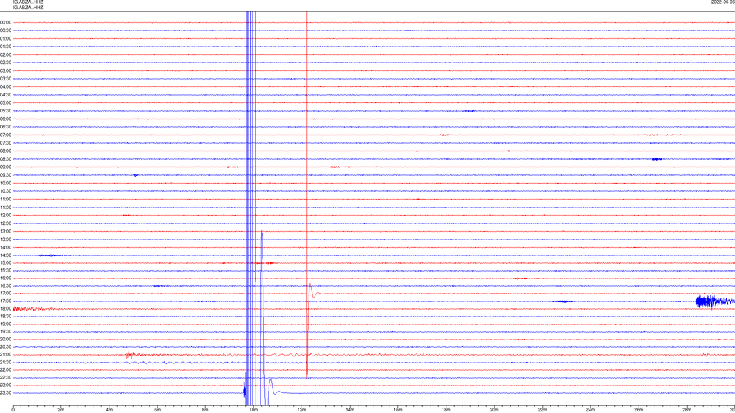Viewport: 735px width, 413px height.
Task: Select the 15:00 row label
Action: pos(5,262)
